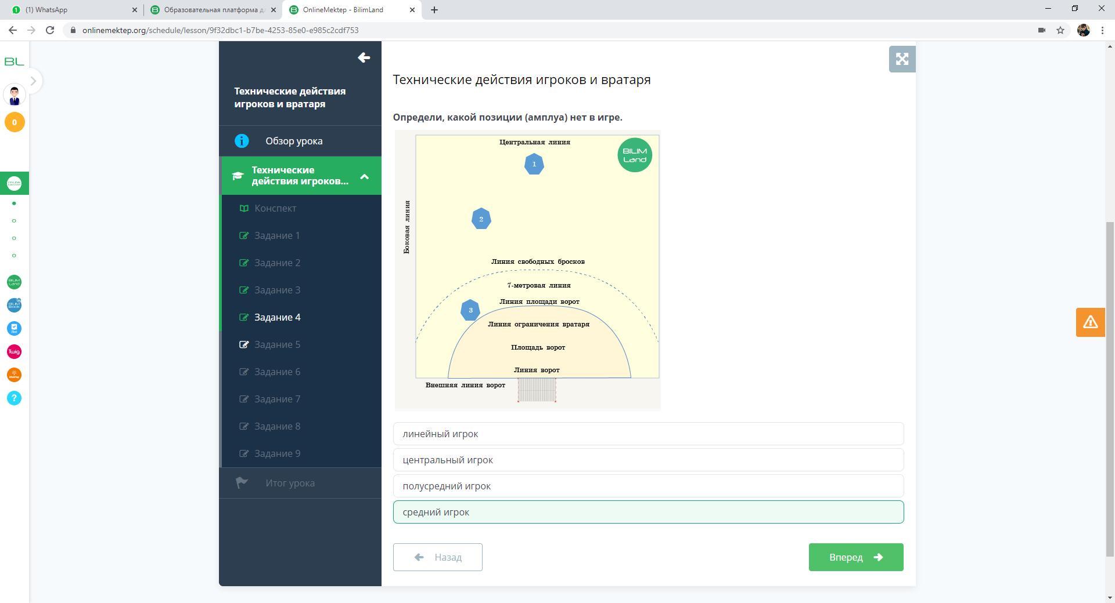Select the OnlineMektep sidebar icon

click(14, 183)
